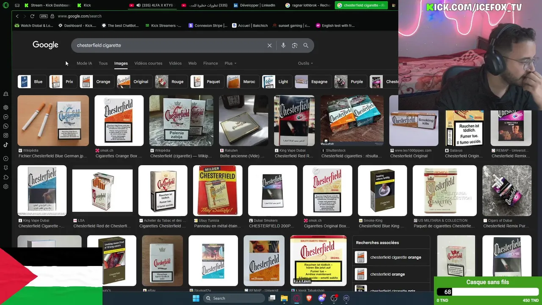The image size is (542, 305).
Task: Apply the Blue filter chip
Action: 32,81
